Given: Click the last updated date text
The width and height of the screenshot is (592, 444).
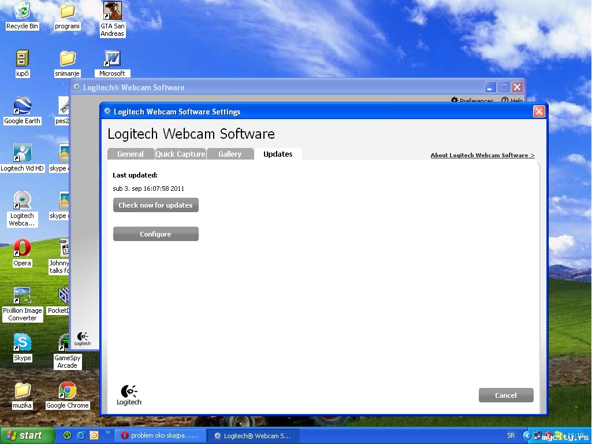Looking at the screenshot, I should click(x=148, y=188).
